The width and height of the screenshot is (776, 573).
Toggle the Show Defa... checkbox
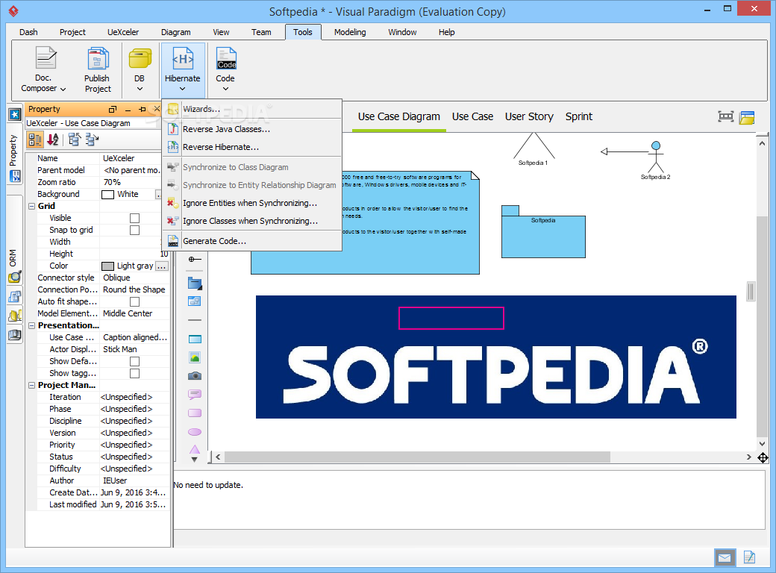click(x=134, y=362)
